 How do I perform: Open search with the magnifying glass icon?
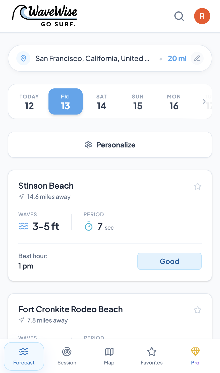179,16
